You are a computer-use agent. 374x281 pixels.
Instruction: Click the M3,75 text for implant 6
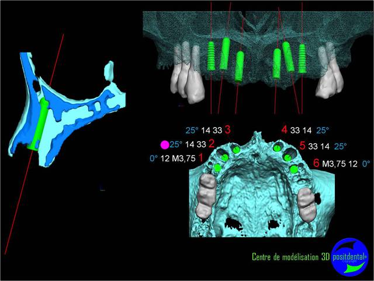tap(334, 164)
